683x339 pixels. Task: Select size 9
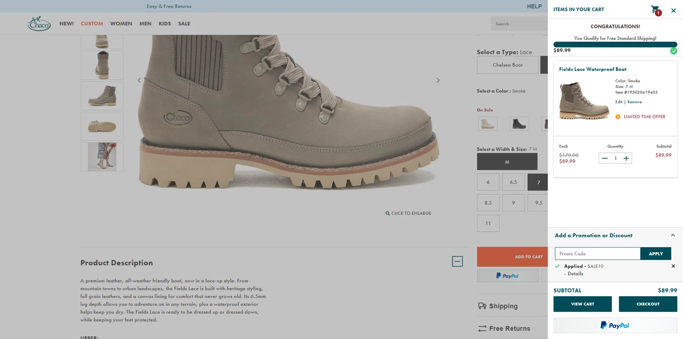513,202
